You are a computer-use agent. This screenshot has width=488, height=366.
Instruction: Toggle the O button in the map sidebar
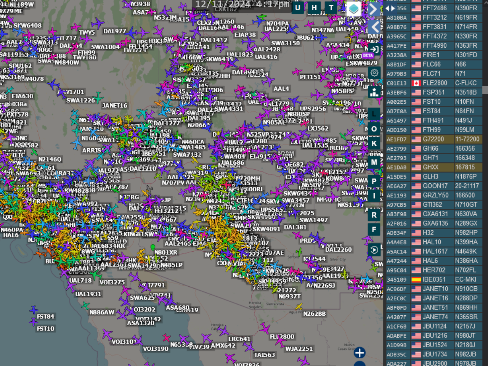pos(374,129)
